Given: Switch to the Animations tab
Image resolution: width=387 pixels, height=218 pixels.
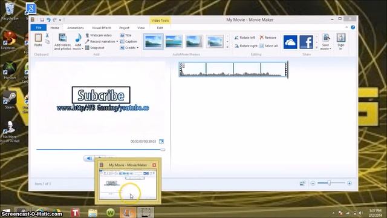Looking at the screenshot, I should (75, 28).
